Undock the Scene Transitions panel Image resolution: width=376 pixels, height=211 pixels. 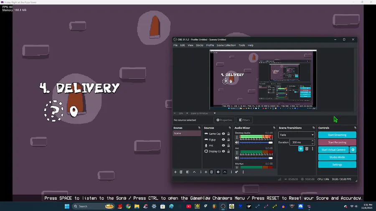click(313, 128)
